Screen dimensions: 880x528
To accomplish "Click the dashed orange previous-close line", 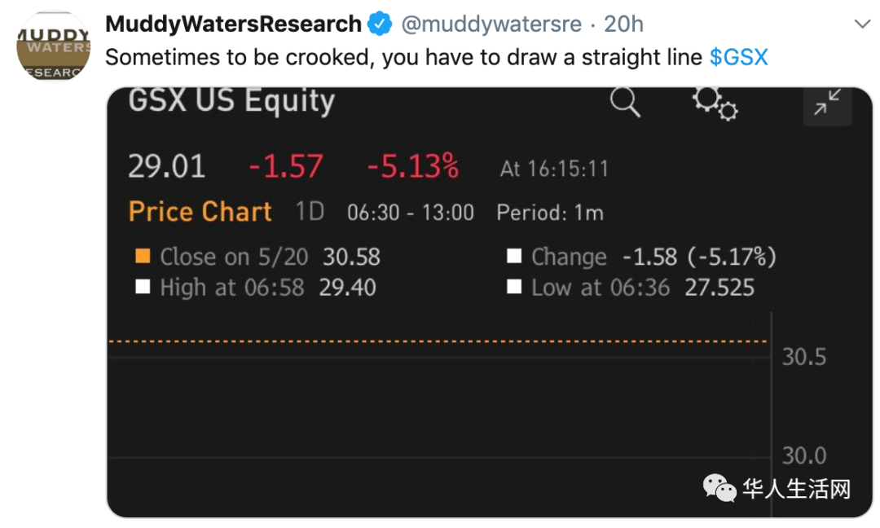I will pyautogui.click(x=438, y=341).
